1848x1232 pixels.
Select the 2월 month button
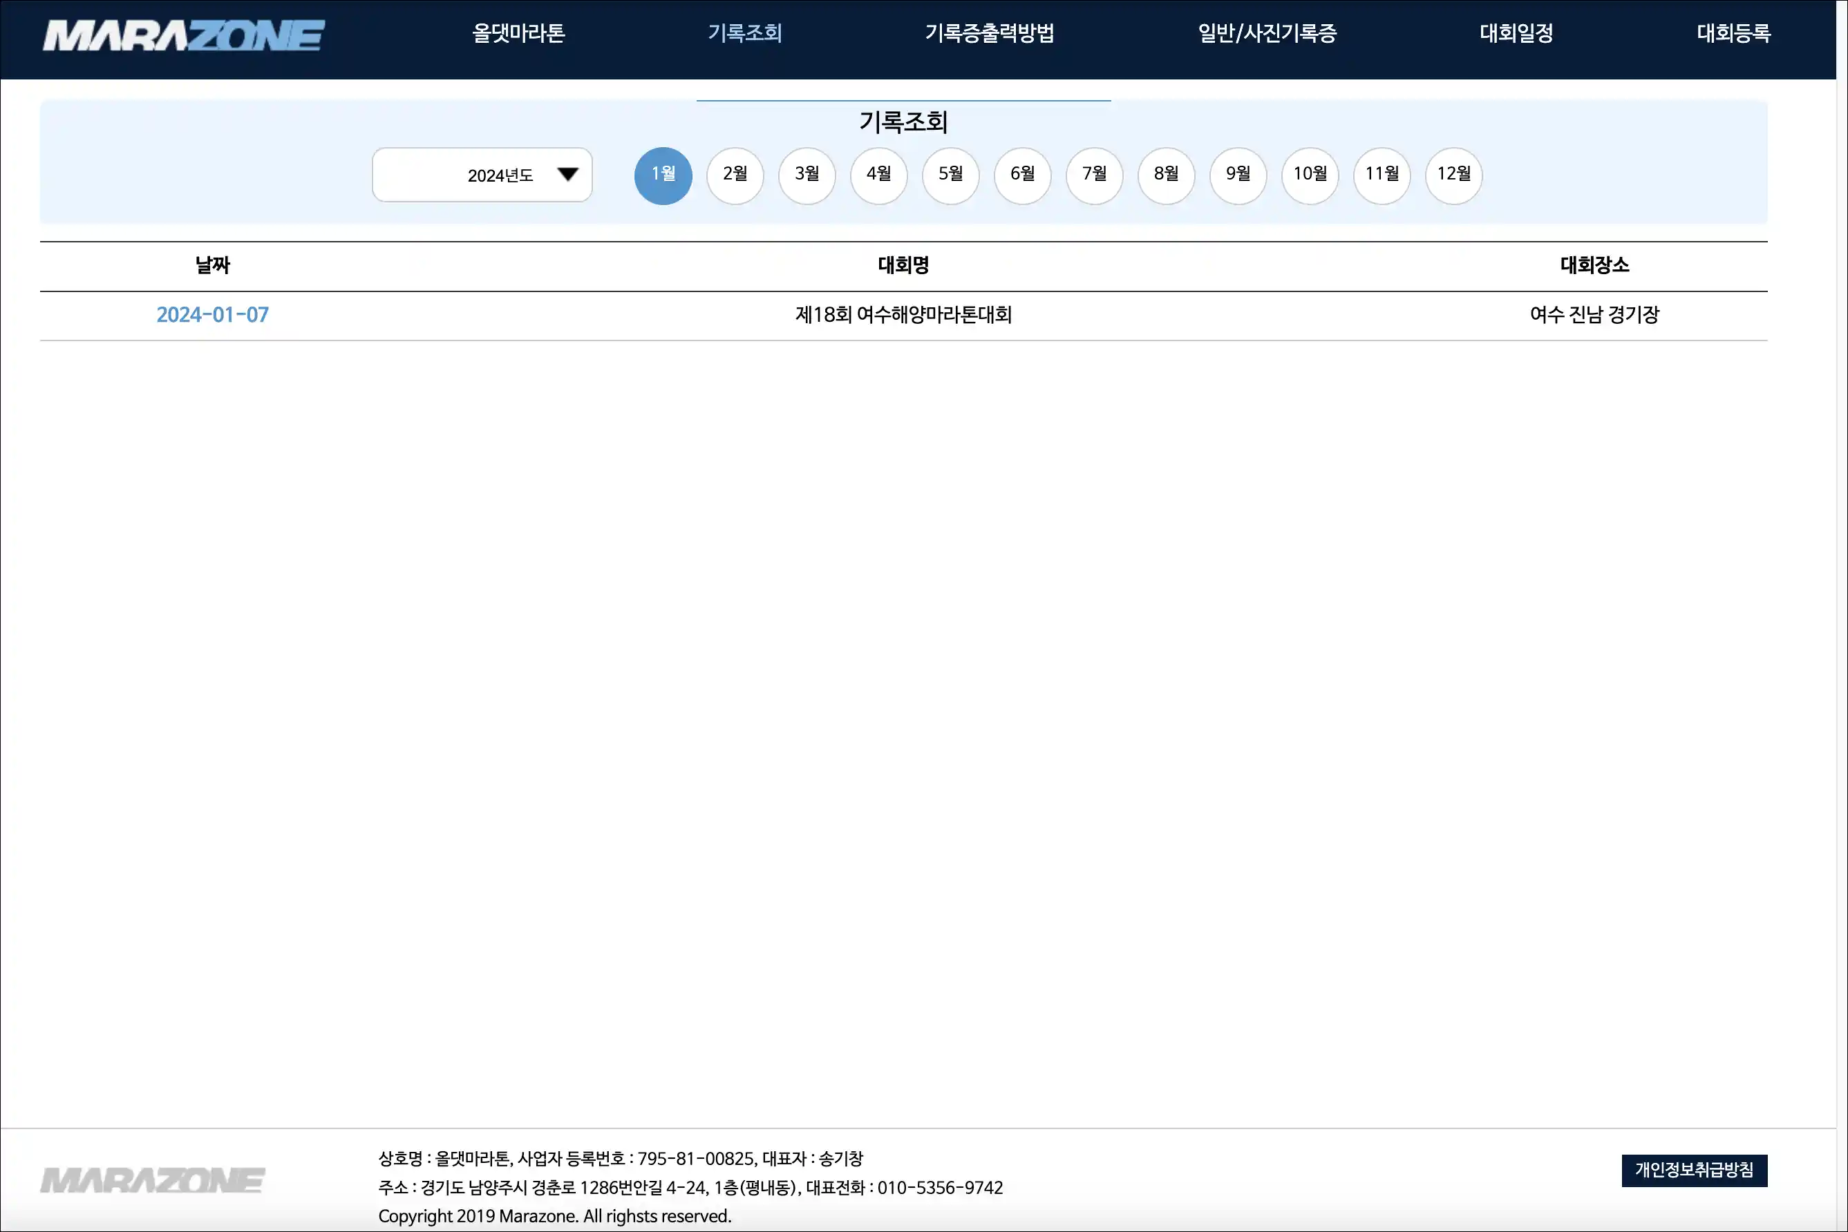point(735,175)
